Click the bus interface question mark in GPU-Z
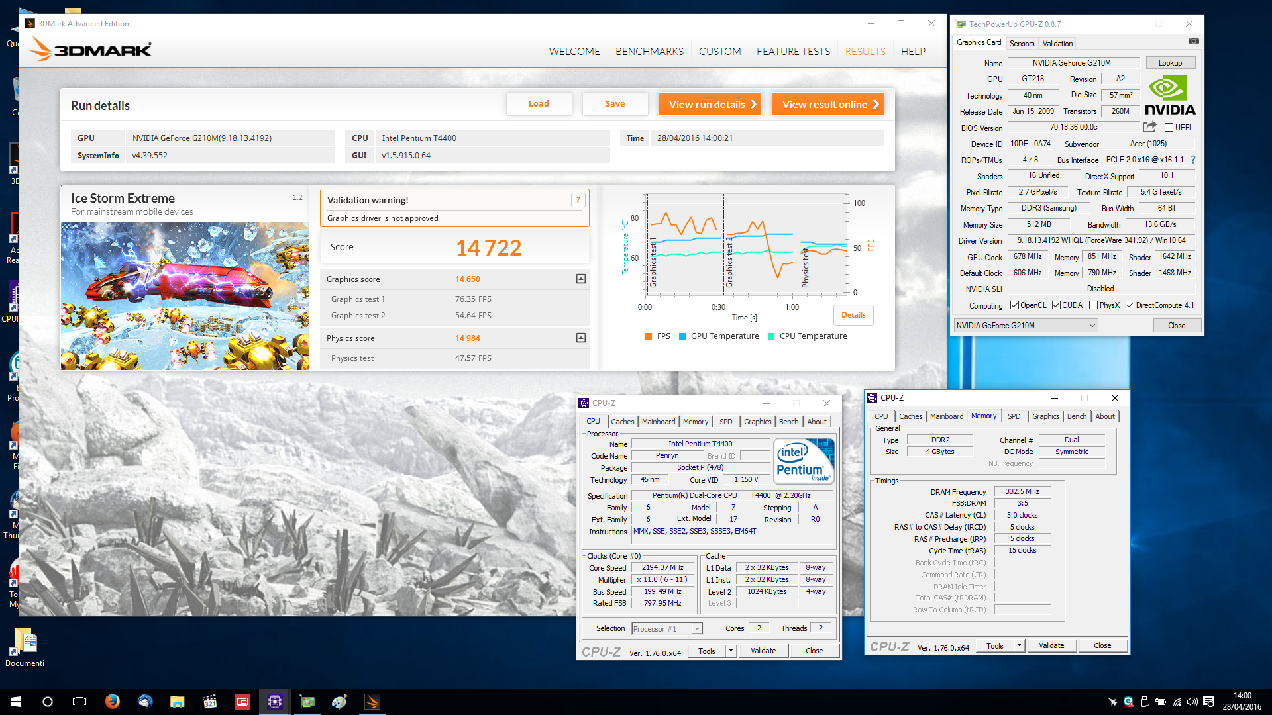The width and height of the screenshot is (1272, 715). [x=1193, y=160]
